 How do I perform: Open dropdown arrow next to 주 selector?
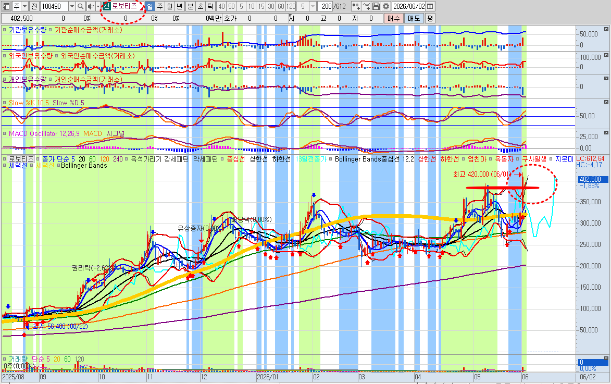click(24, 6)
